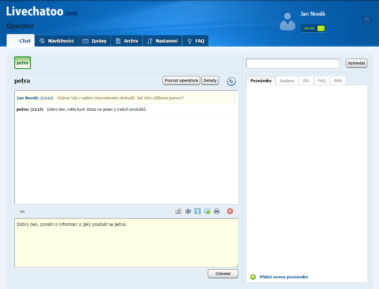The width and height of the screenshot is (379, 289).
Task: Switch to the BAN tab
Action: click(338, 81)
